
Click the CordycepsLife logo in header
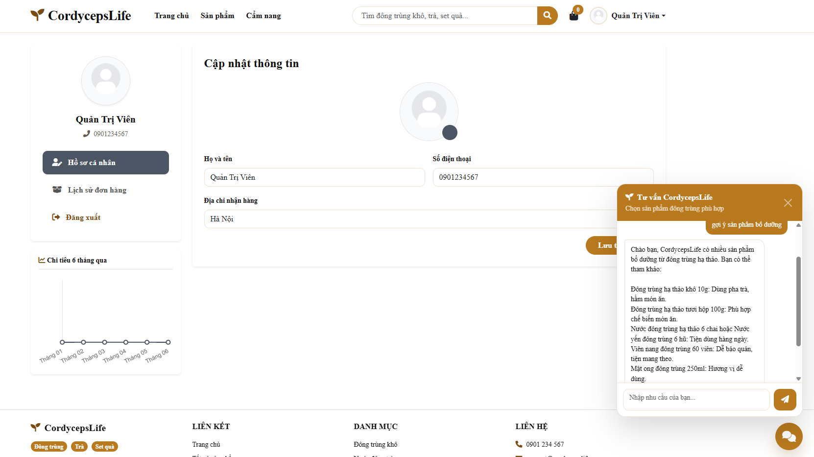click(81, 16)
